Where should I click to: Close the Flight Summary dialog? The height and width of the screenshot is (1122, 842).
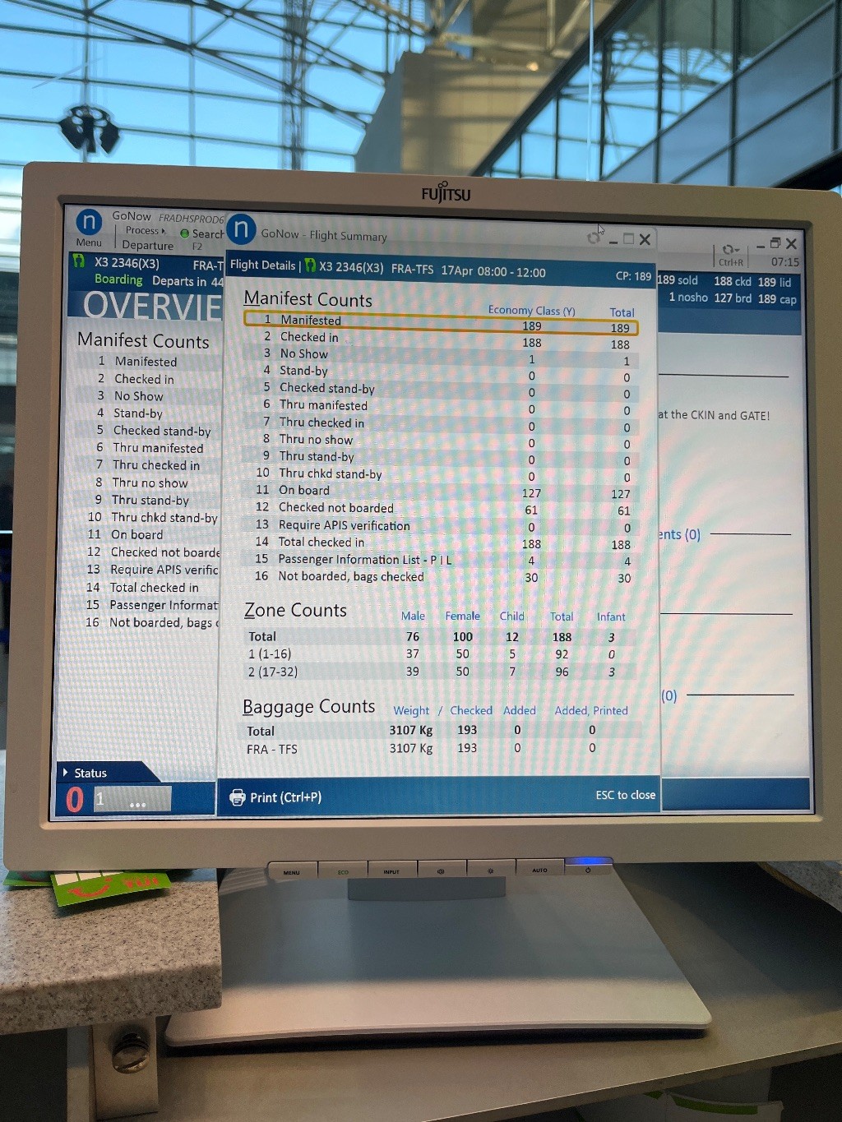click(x=645, y=239)
